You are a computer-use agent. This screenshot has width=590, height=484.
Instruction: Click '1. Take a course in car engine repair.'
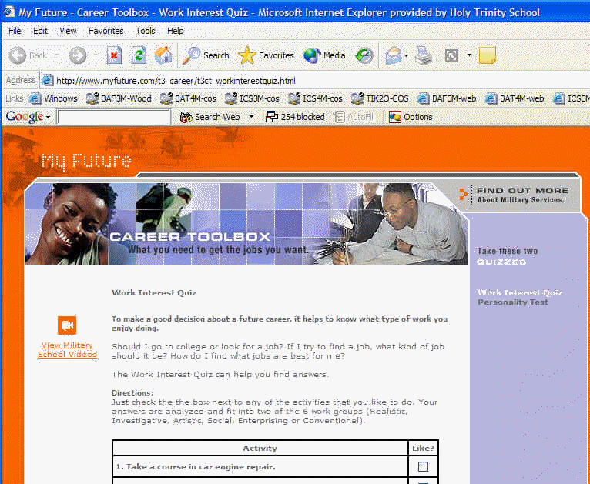click(x=196, y=467)
